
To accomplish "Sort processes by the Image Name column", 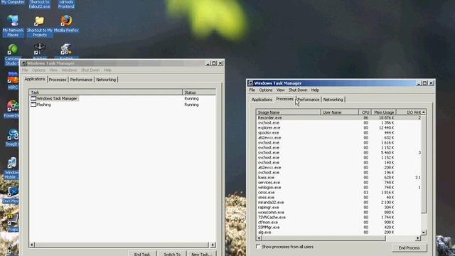I will [x=289, y=112].
